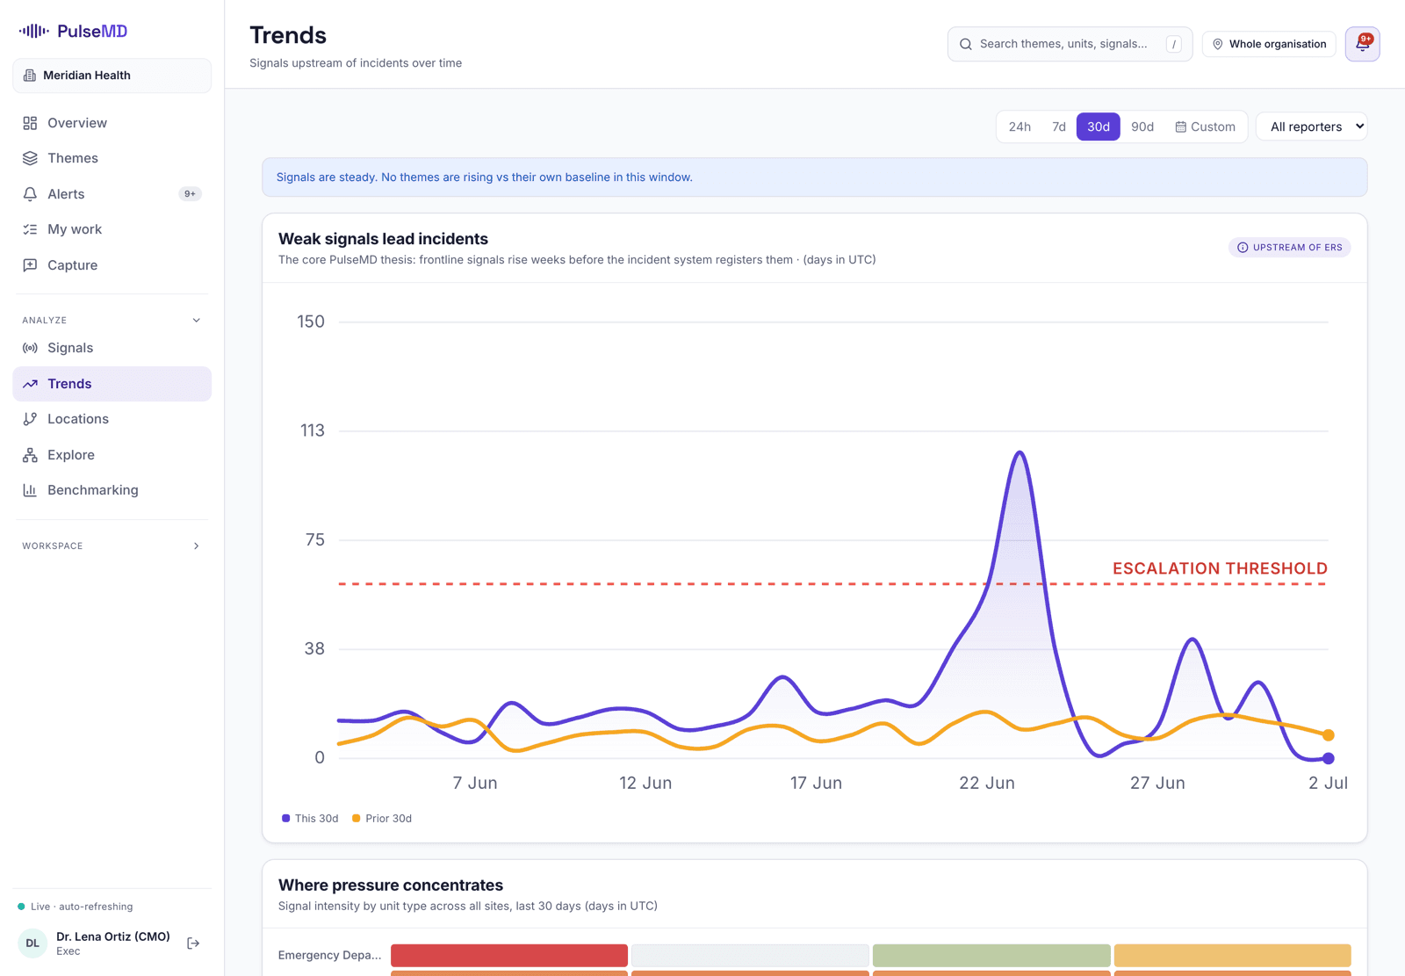
Task: Click the red Emergency Department heatmap cell
Action: pos(509,956)
